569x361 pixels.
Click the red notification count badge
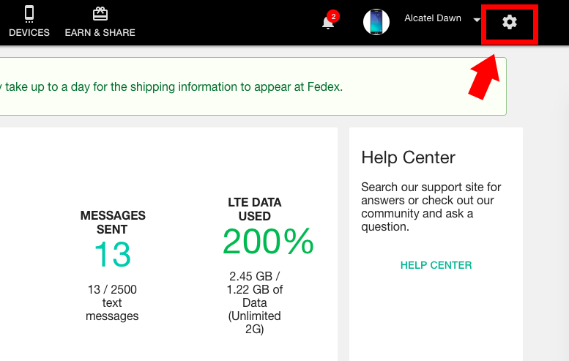point(333,16)
